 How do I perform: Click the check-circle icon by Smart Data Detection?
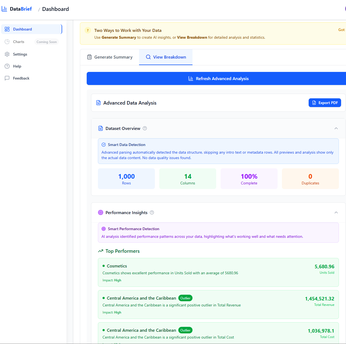(x=104, y=145)
